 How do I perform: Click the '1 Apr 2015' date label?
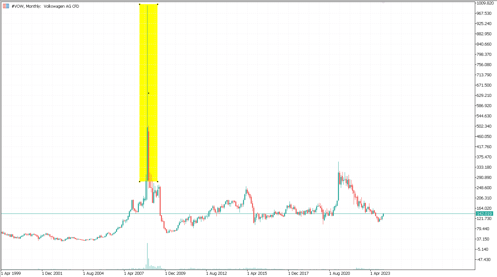click(257, 273)
